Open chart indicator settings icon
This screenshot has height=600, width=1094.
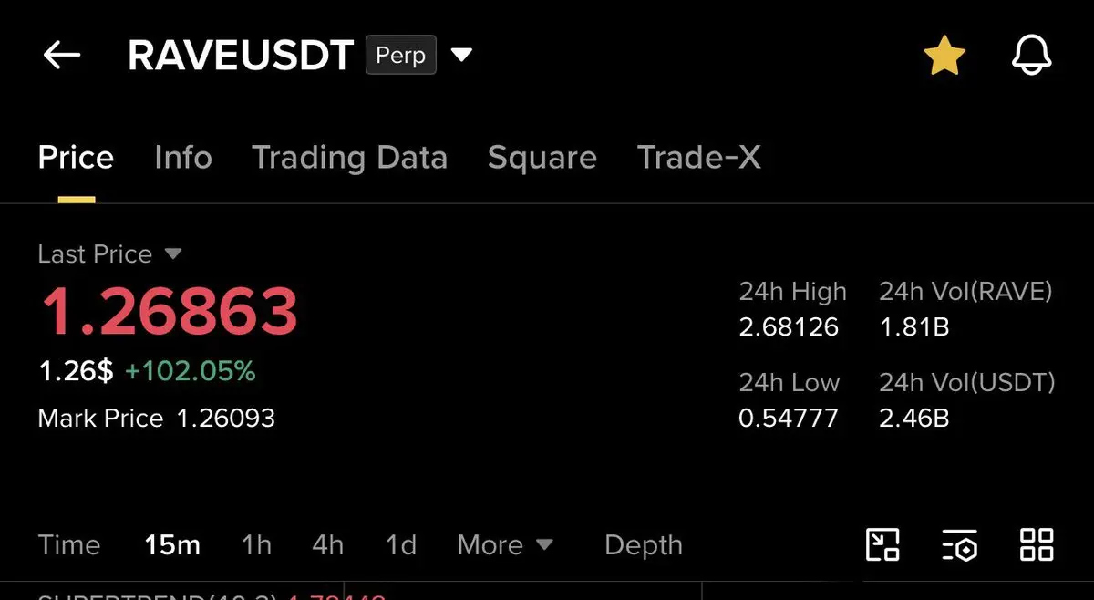pyautogui.click(x=959, y=544)
